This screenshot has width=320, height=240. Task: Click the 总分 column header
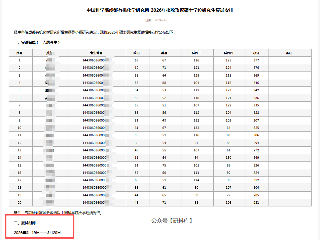pyautogui.click(x=257, y=53)
